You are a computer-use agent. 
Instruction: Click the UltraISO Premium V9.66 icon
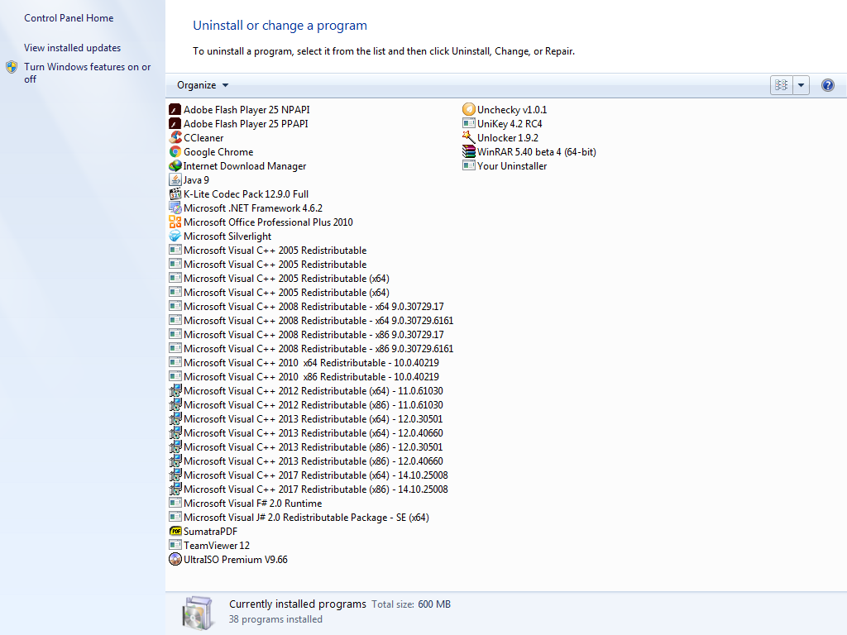pos(175,560)
